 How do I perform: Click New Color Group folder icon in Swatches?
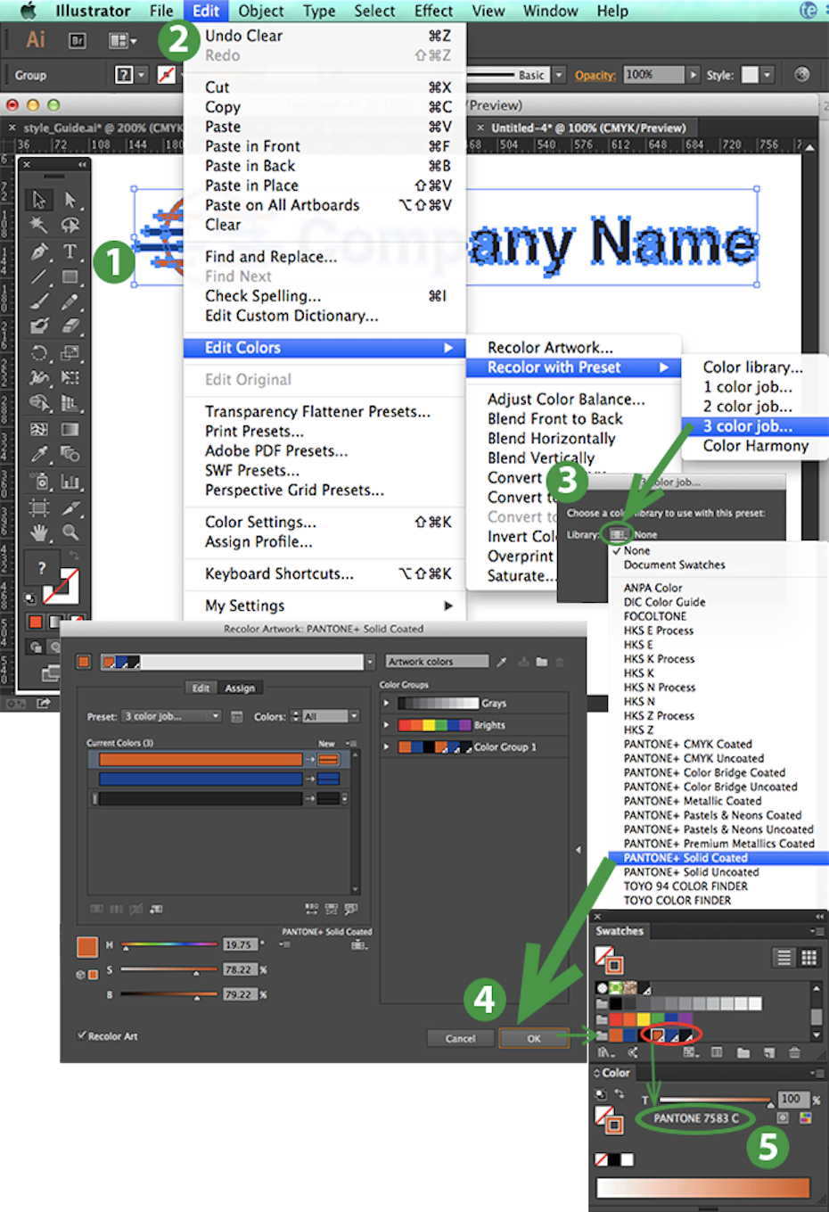(x=743, y=1052)
